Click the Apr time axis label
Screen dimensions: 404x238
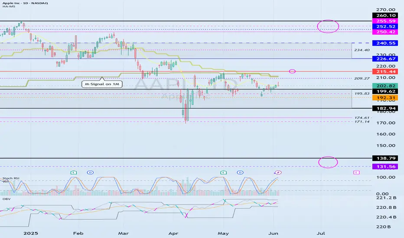pos(173,233)
